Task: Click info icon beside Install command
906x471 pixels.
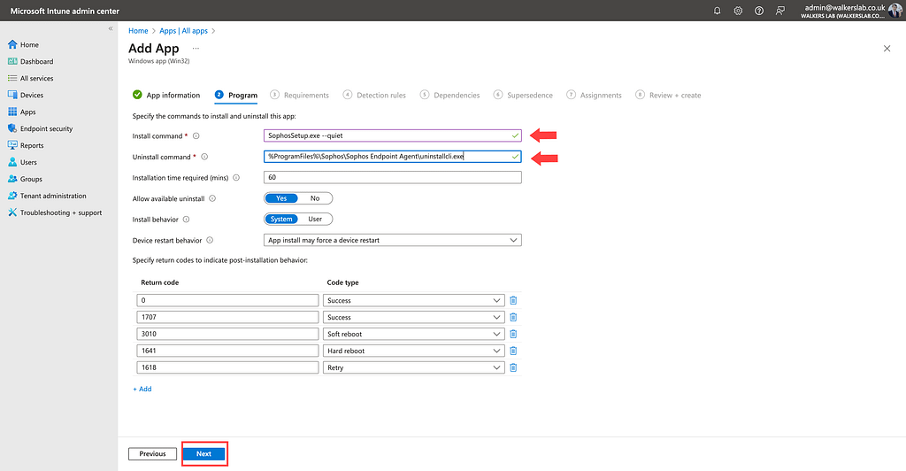Action: [196, 135]
